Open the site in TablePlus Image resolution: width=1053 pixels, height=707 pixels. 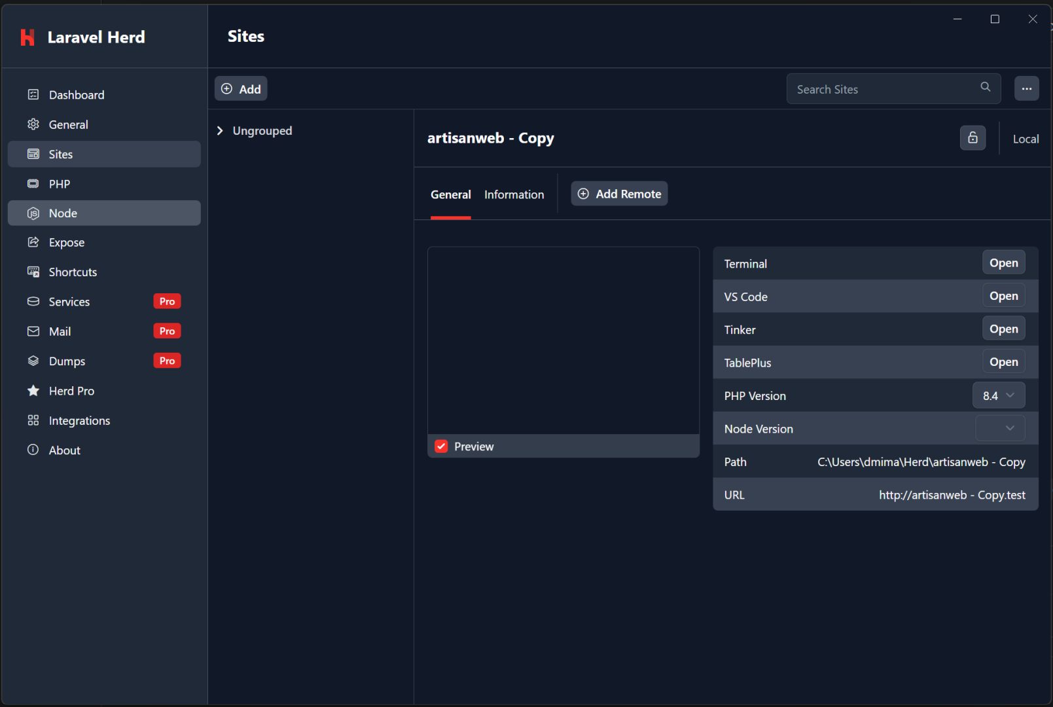[x=1004, y=362]
